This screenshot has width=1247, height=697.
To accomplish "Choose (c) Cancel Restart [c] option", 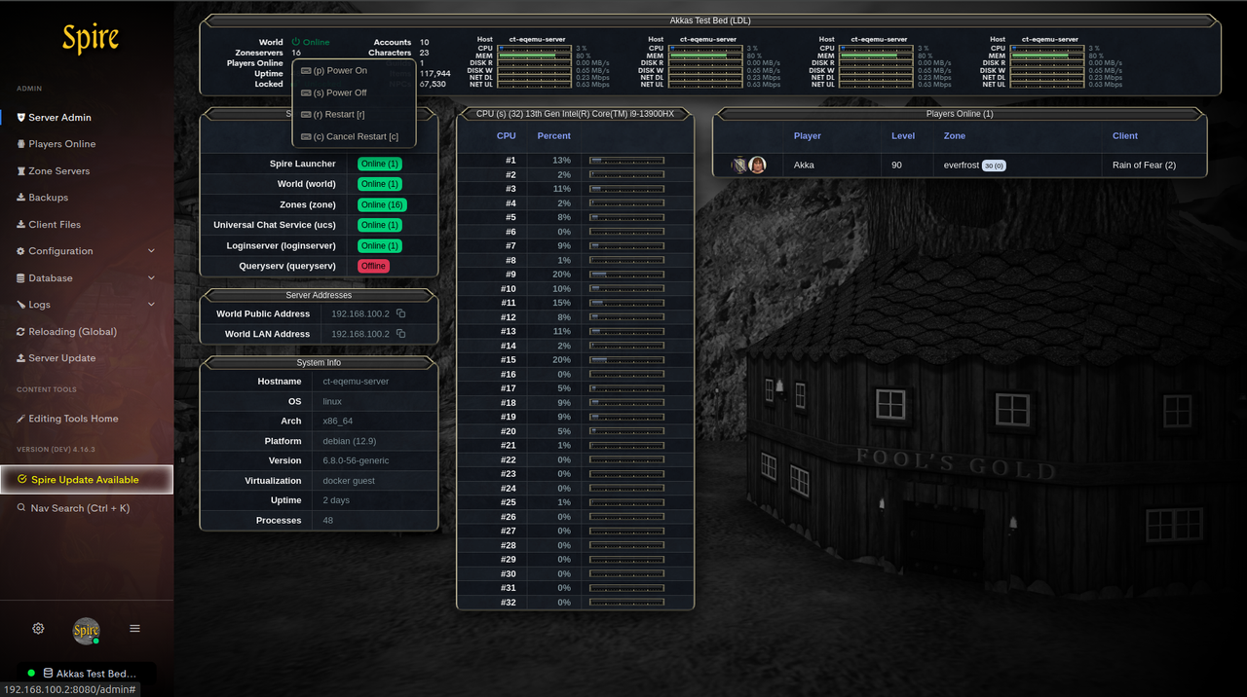I will coord(354,136).
